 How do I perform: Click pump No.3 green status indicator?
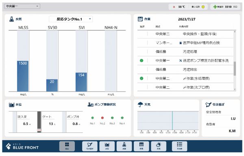(x=112, y=118)
